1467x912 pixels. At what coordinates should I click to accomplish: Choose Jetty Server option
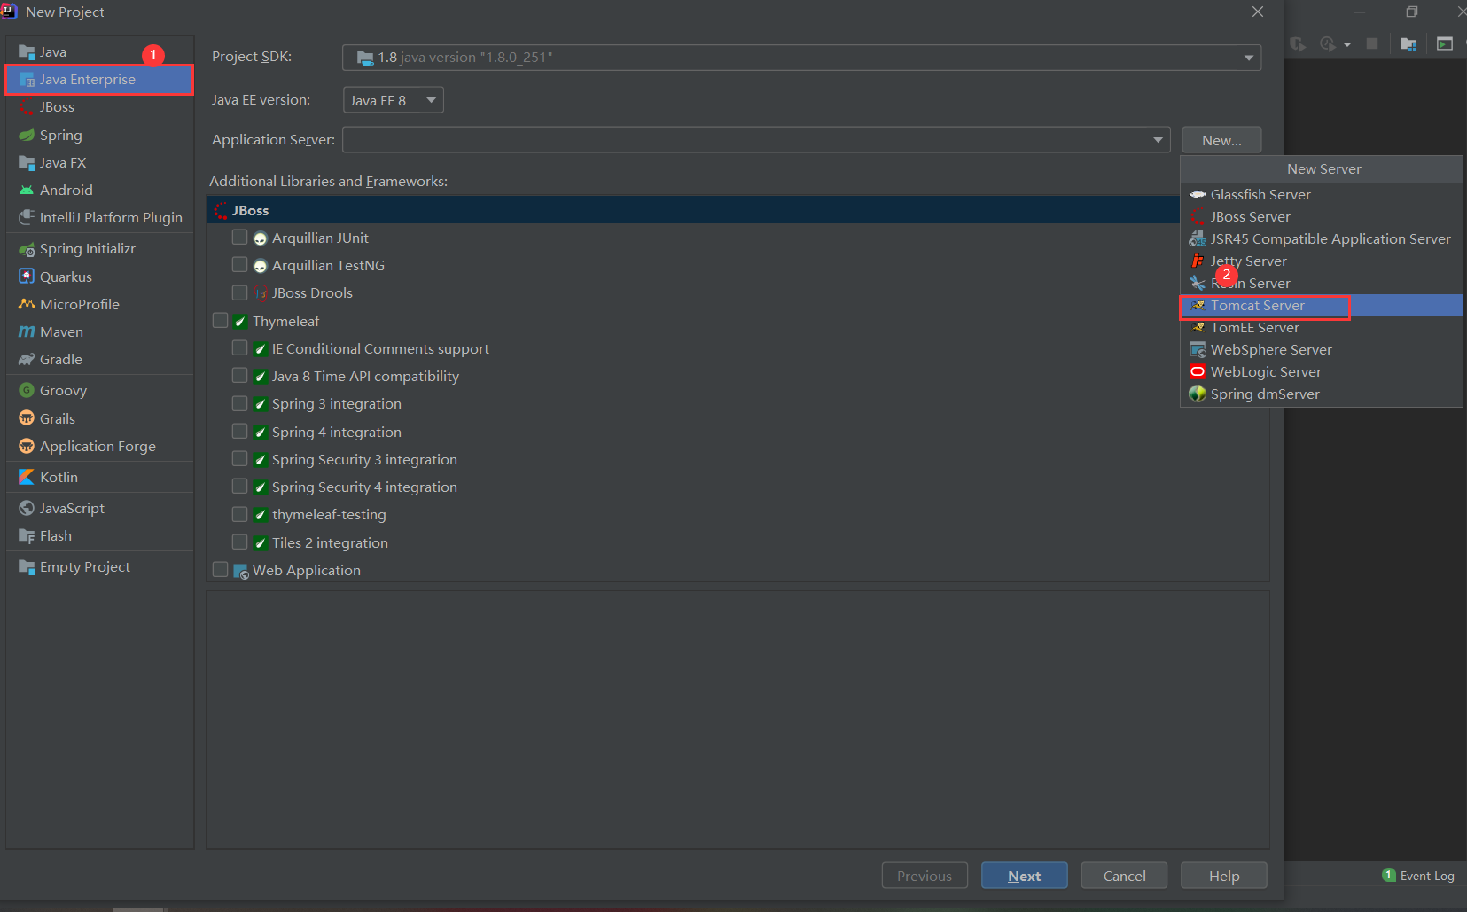(1321, 261)
